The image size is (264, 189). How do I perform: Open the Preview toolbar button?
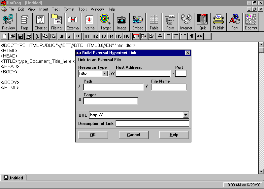(x=8, y=22)
